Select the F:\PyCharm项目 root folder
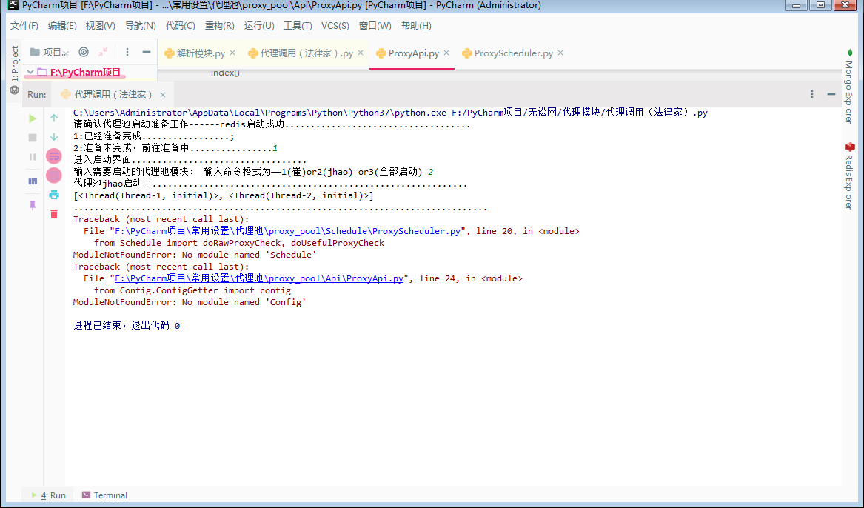 tap(85, 72)
